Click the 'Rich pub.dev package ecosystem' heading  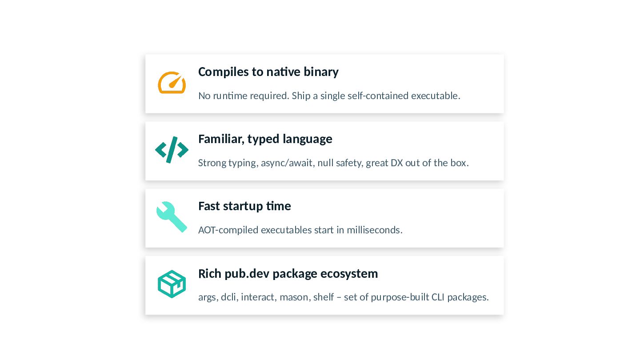[x=288, y=273]
